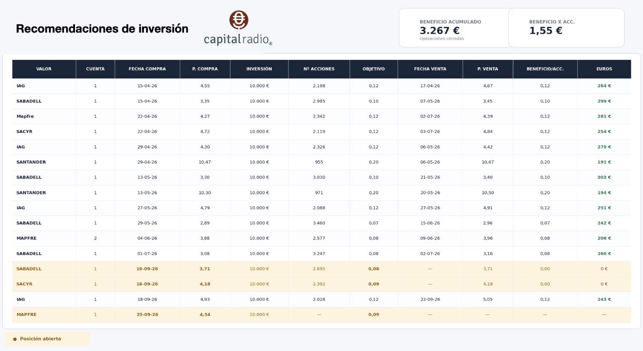Screen dimensions: 643x351
Task: Select the mixed-case Mapfre value name
Action: click(x=25, y=116)
